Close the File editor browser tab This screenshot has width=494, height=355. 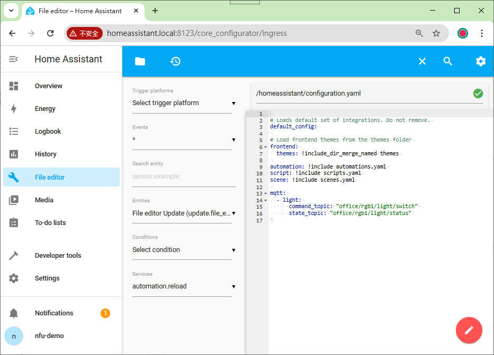pos(136,11)
